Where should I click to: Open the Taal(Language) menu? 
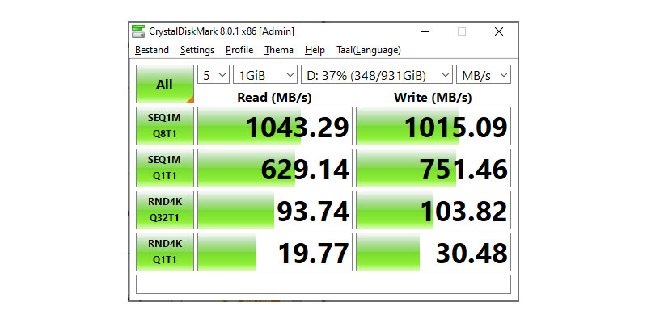[369, 50]
